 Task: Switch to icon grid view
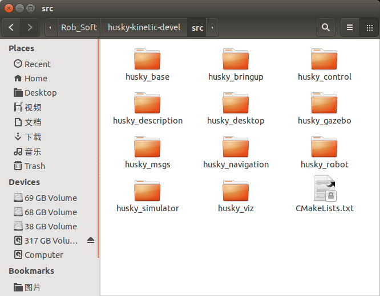point(369,27)
